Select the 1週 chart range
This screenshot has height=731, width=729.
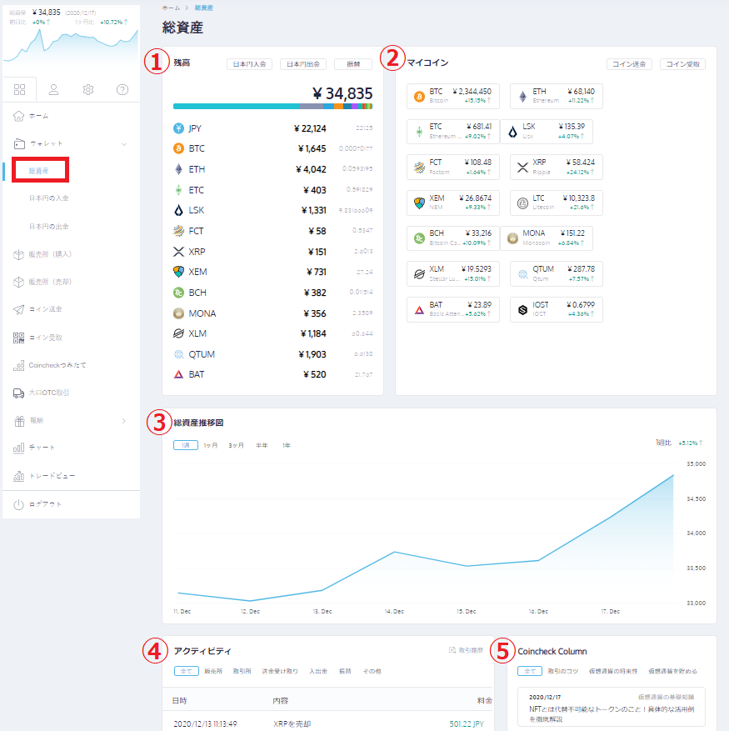(186, 445)
